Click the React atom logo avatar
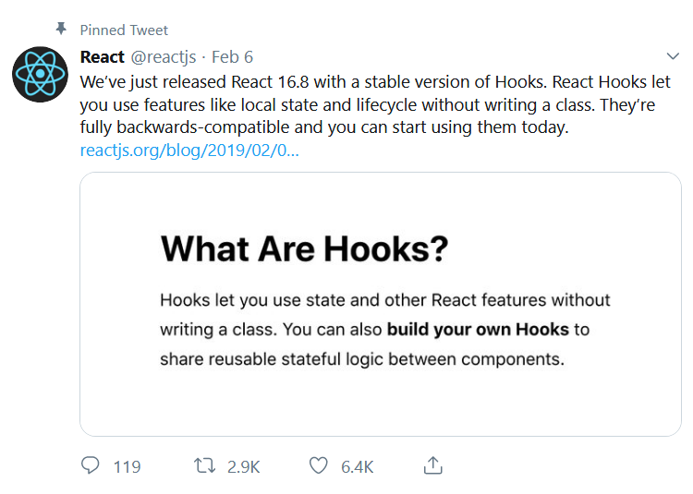Image resolution: width=693 pixels, height=494 pixels. coord(40,73)
